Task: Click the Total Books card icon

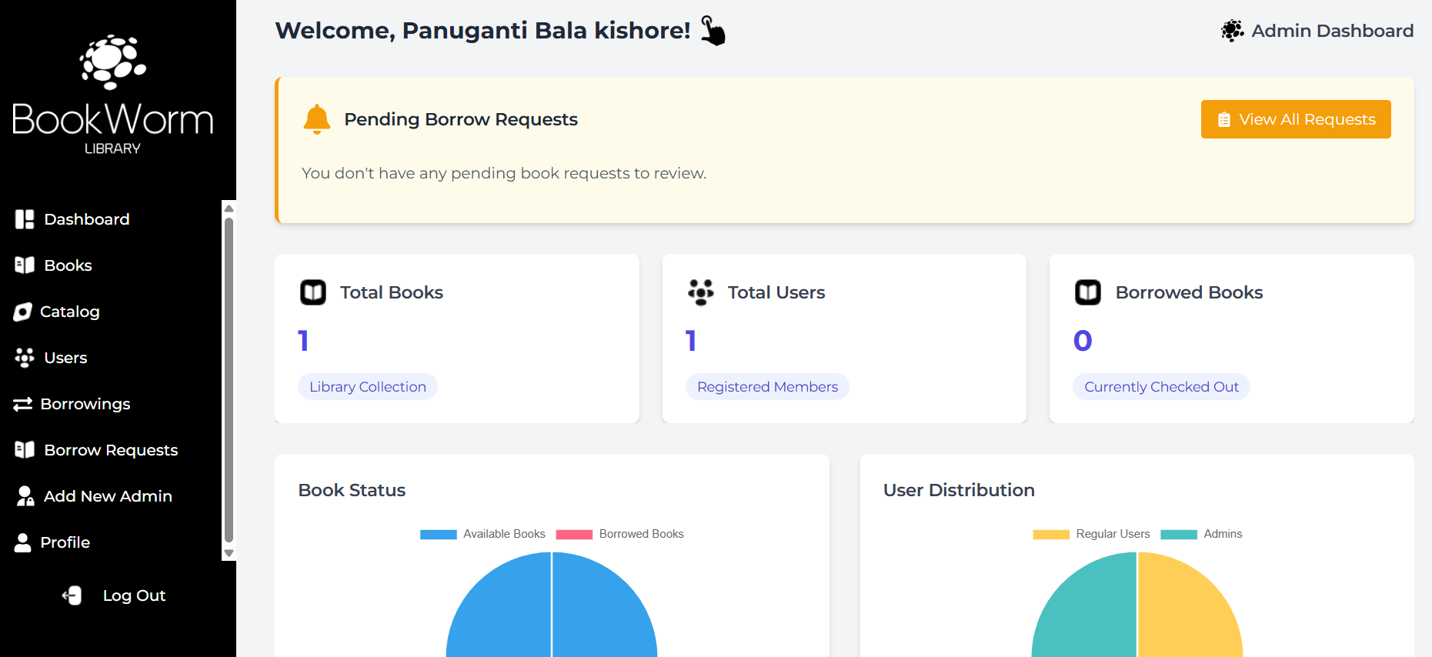Action: pyautogui.click(x=313, y=292)
